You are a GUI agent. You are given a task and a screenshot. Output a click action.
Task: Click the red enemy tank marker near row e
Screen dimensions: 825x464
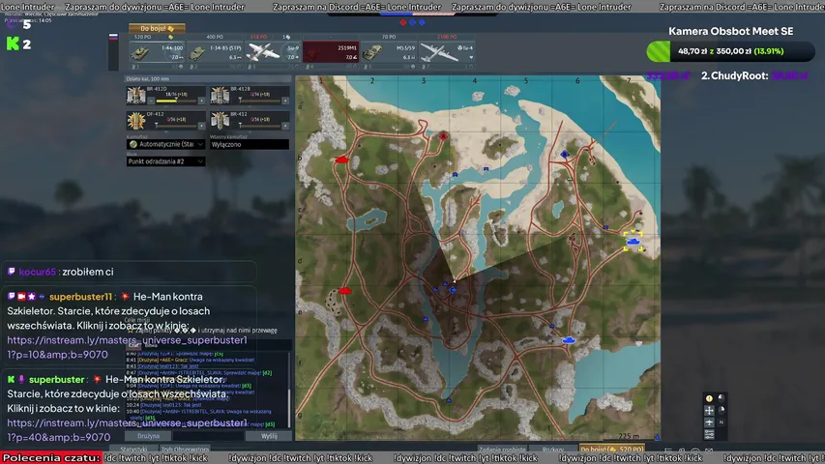pyautogui.click(x=344, y=290)
